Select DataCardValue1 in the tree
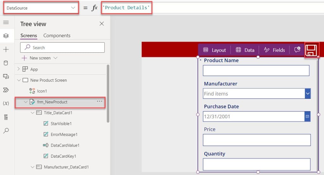 65,145
